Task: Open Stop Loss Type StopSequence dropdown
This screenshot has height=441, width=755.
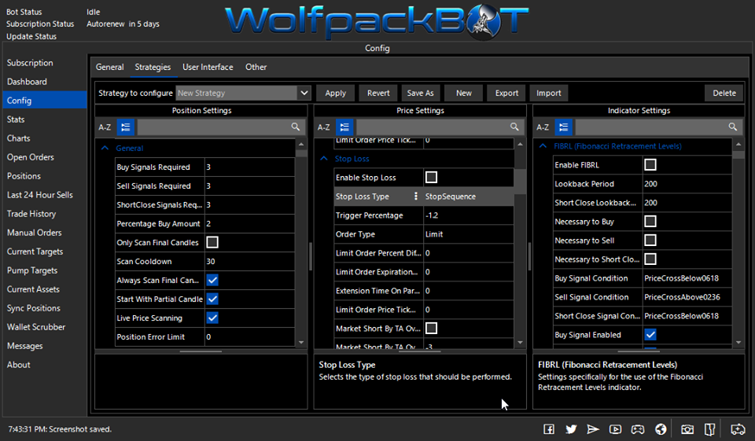Action: pos(468,197)
